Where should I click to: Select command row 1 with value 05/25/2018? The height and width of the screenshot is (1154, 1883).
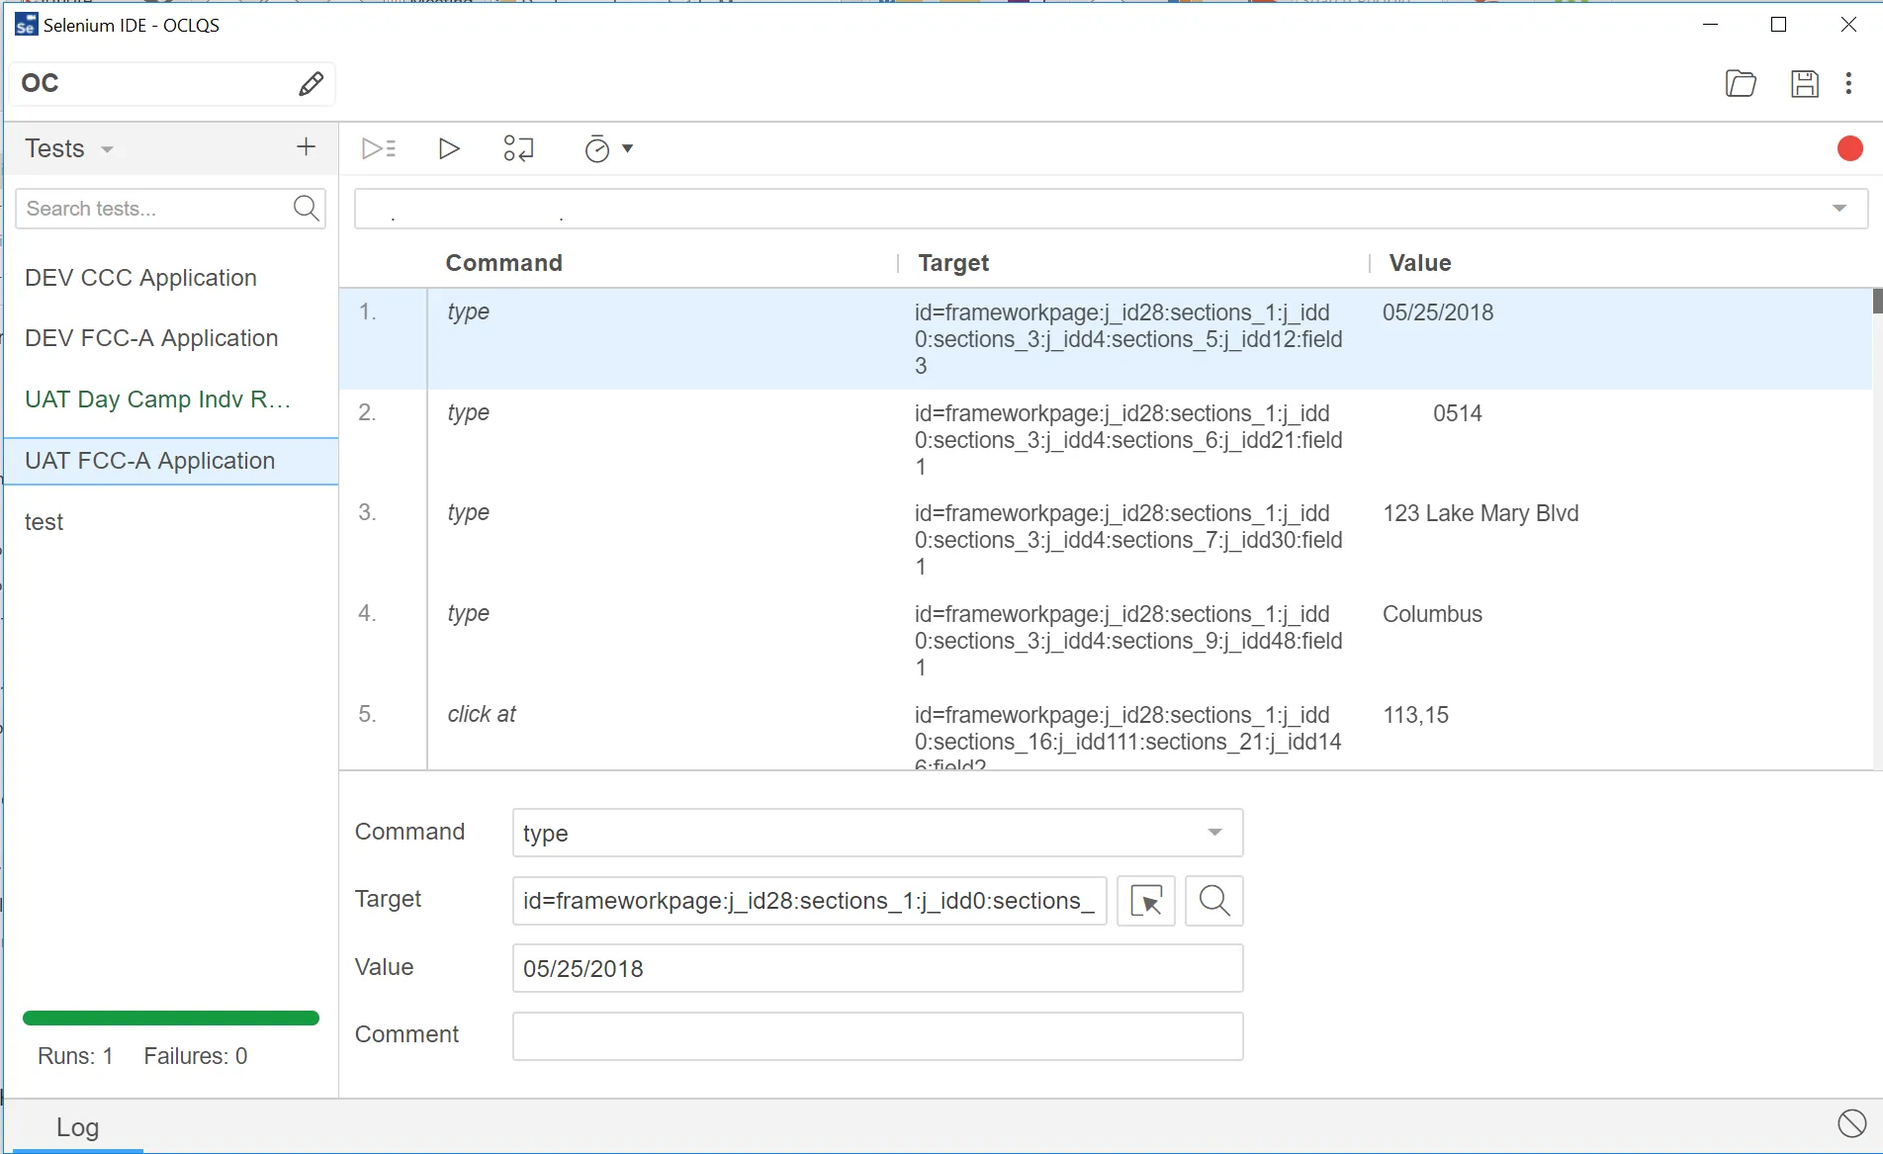1106,339
